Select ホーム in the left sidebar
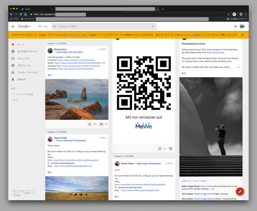The height and width of the screenshot is (211, 257). click(x=21, y=45)
